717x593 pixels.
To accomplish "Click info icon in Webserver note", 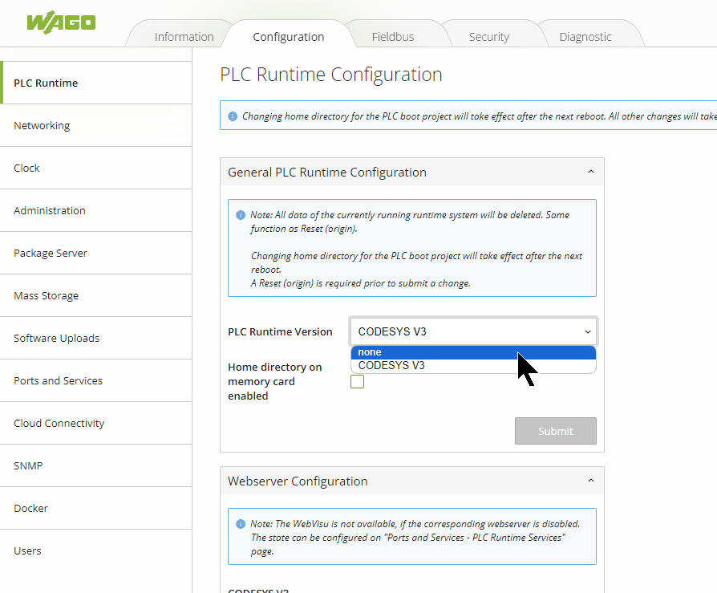I will click(x=241, y=524).
